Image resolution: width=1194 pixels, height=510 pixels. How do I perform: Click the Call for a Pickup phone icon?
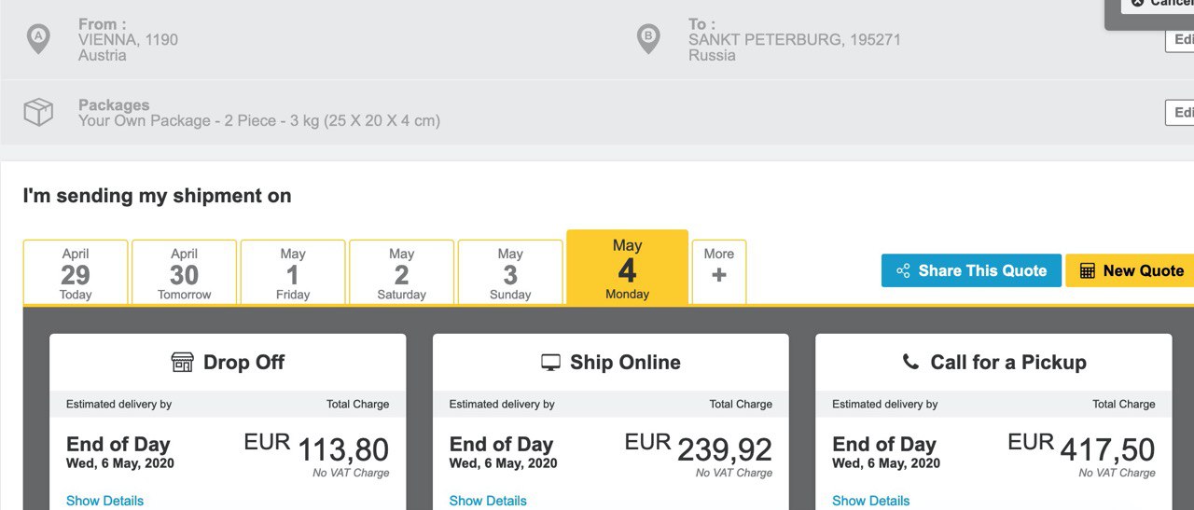click(x=910, y=362)
